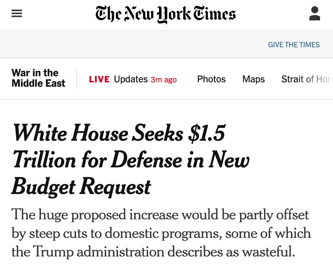Switch to the Photos tab
The height and width of the screenshot is (274, 333).
[211, 79]
